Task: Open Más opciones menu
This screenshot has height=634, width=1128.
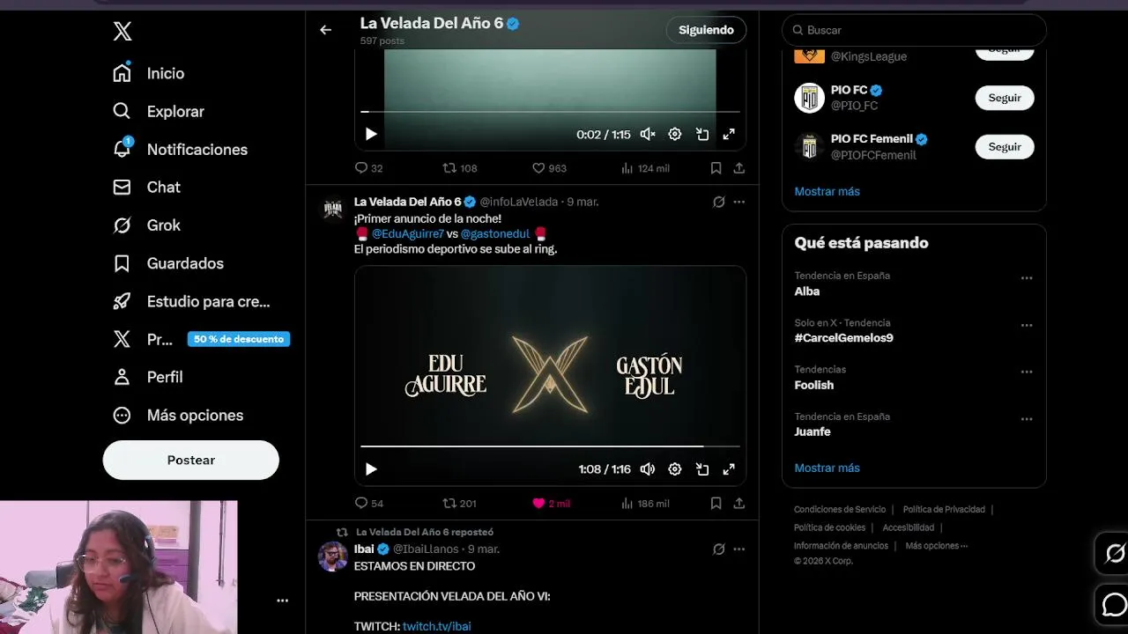Action: coord(177,415)
